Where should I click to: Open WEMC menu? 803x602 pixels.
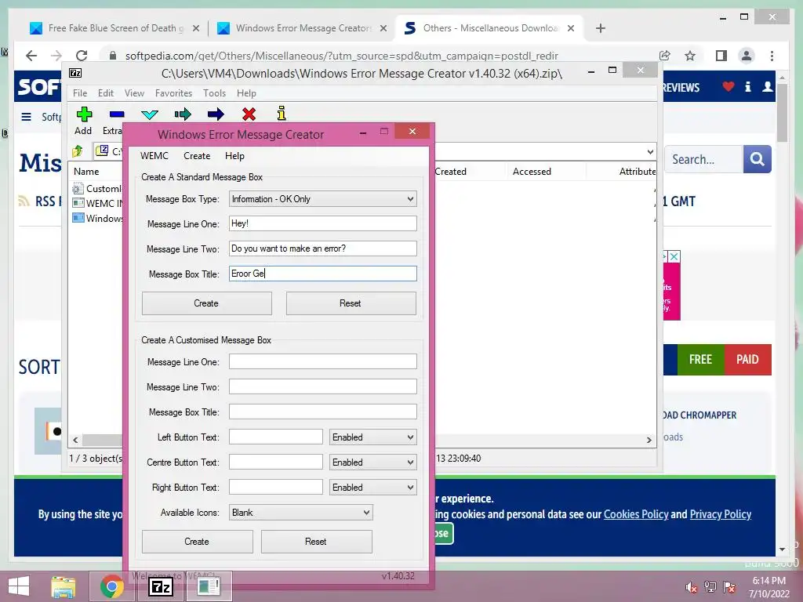coord(154,156)
